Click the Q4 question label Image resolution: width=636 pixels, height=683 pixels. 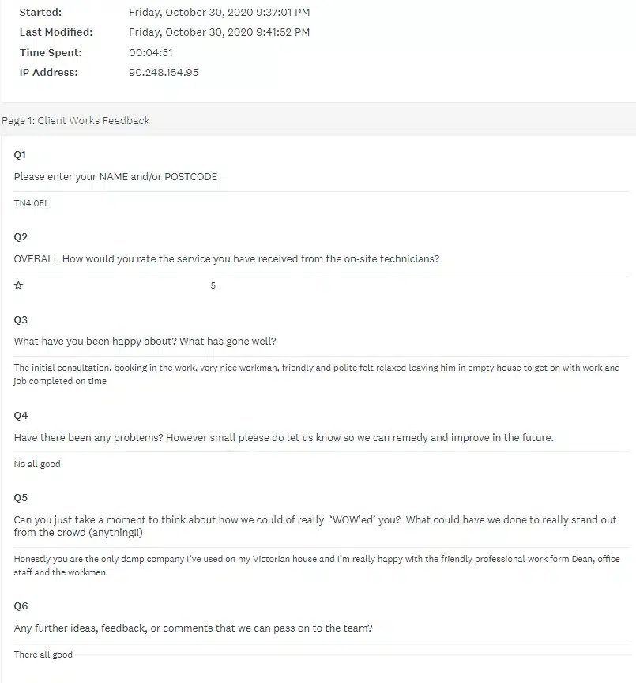[x=21, y=416]
